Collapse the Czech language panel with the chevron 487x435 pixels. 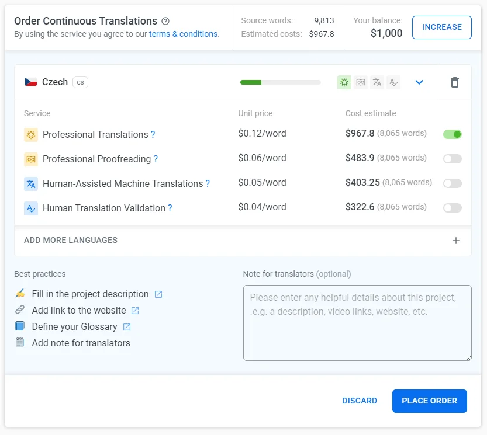point(419,82)
